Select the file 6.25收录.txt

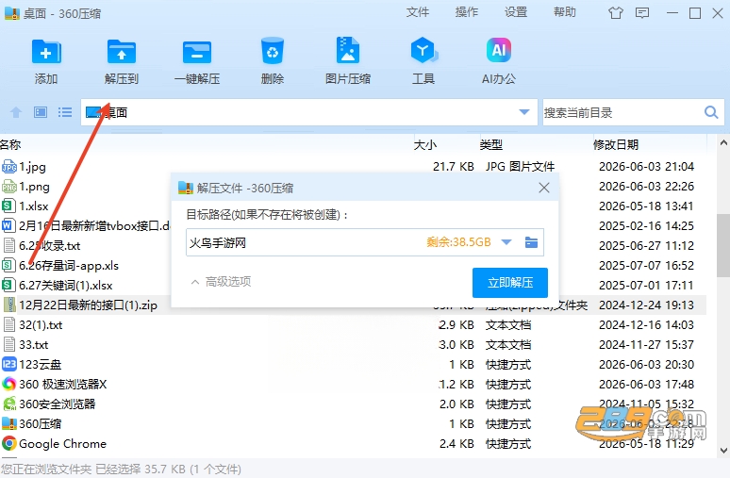coord(49,245)
